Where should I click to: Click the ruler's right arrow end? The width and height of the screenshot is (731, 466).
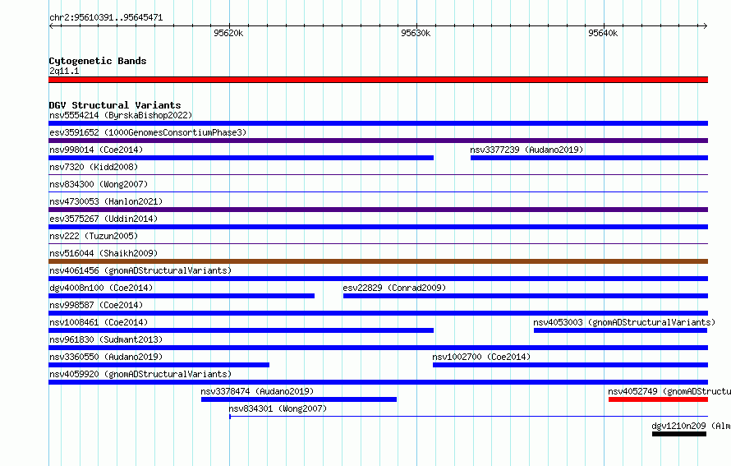(706, 26)
